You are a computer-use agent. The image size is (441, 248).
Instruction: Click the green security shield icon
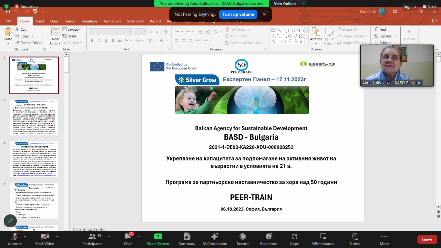[6, 6]
